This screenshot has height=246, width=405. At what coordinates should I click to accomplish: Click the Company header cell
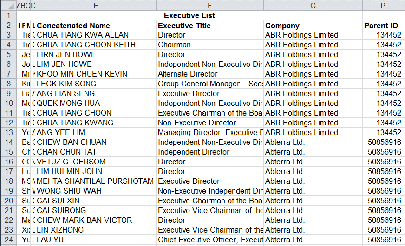pos(313,26)
